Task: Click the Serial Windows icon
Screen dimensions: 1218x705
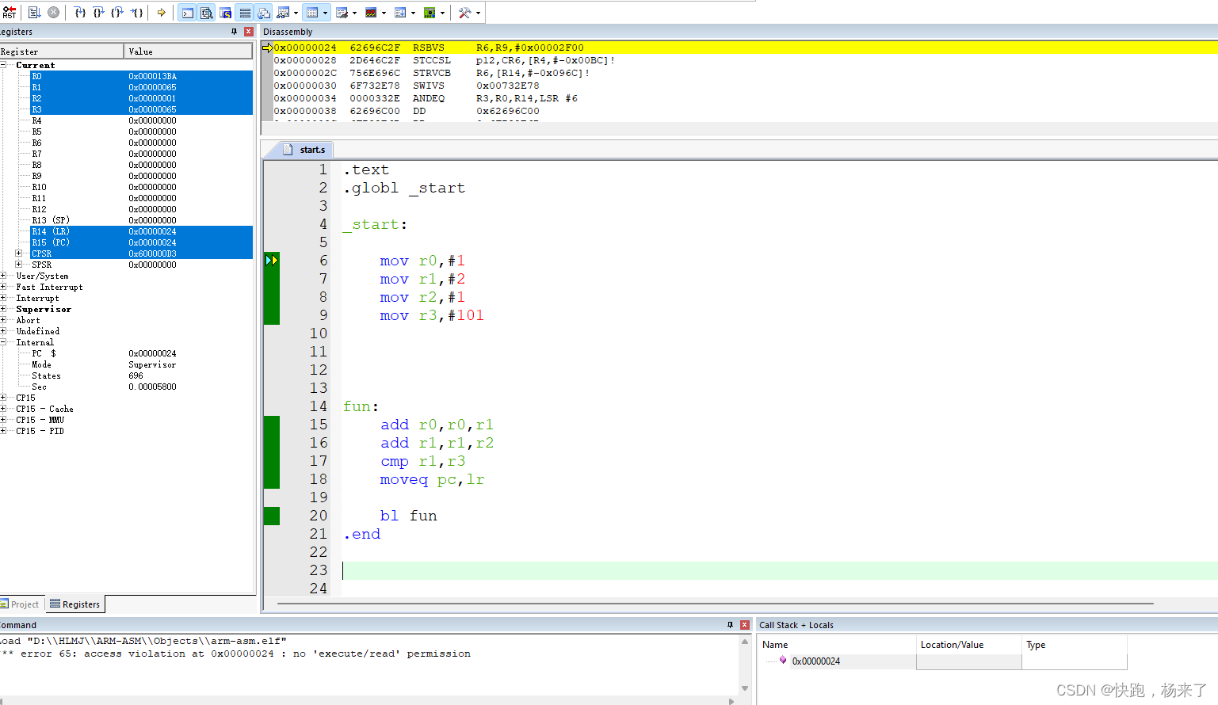Action: 342,13
